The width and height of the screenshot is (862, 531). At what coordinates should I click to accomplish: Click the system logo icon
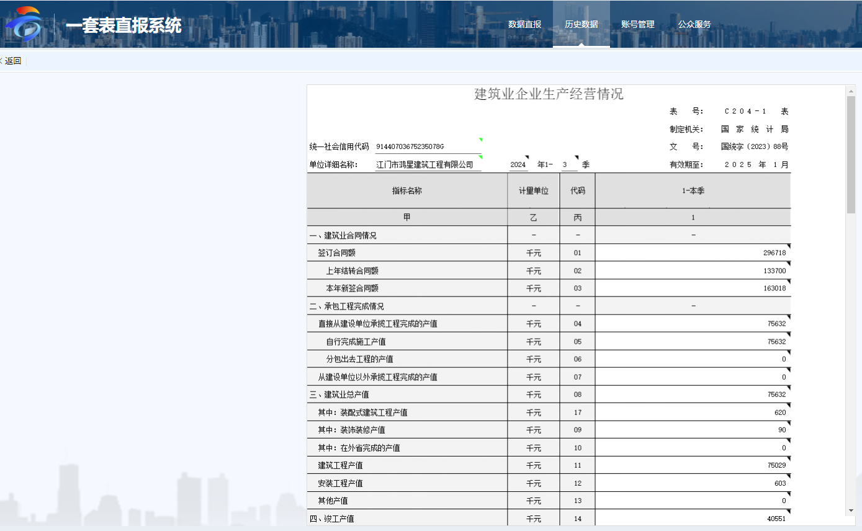coord(24,24)
